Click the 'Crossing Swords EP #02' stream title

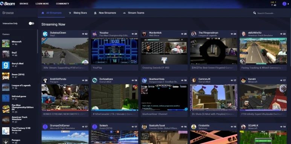[156, 68]
